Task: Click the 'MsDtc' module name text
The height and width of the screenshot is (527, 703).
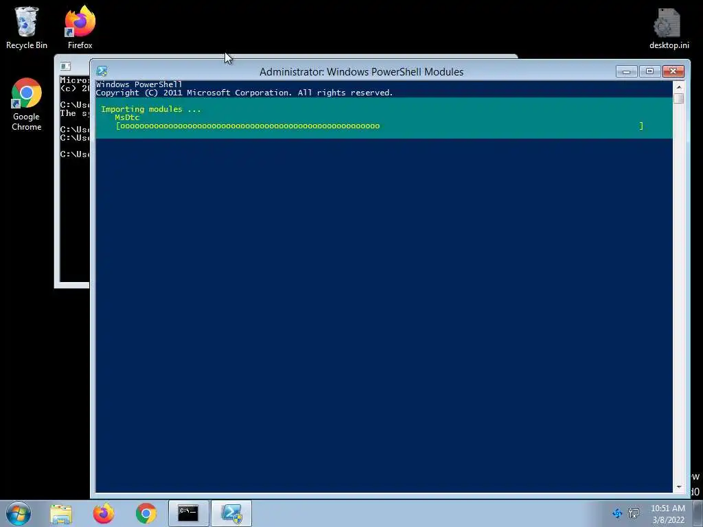Action: click(x=127, y=117)
